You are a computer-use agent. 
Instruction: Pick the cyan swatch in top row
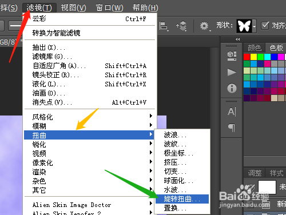point(267,57)
